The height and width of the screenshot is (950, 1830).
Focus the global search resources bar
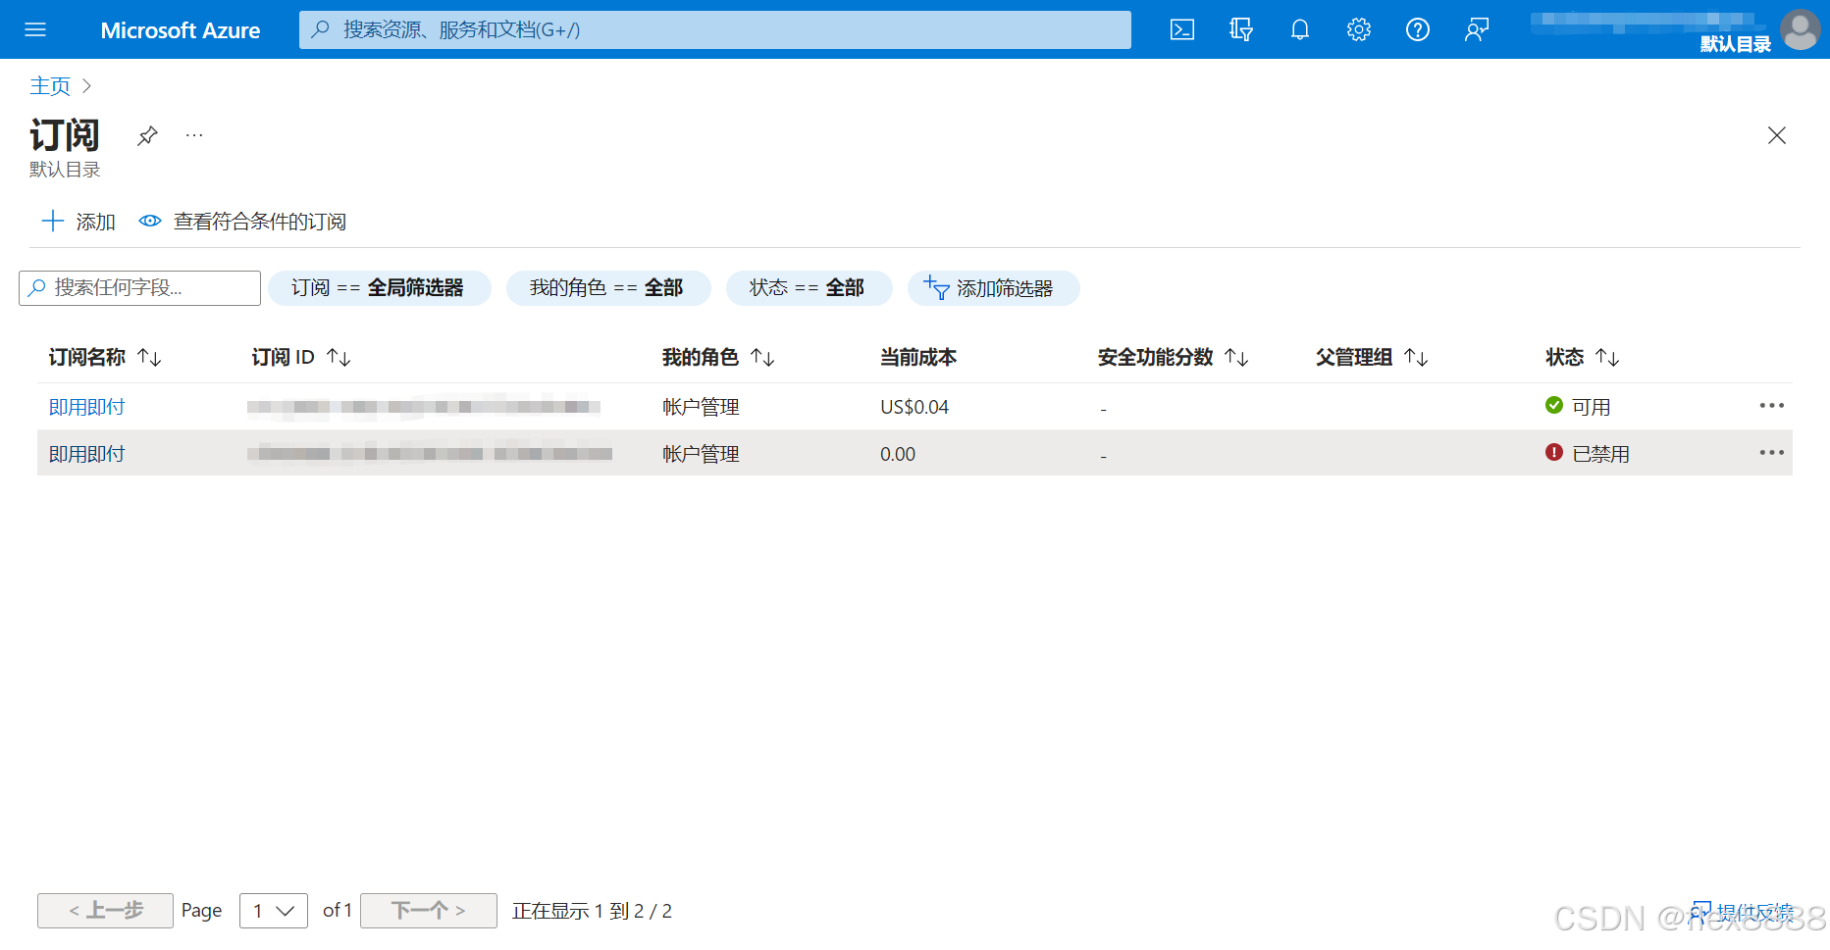tap(714, 29)
